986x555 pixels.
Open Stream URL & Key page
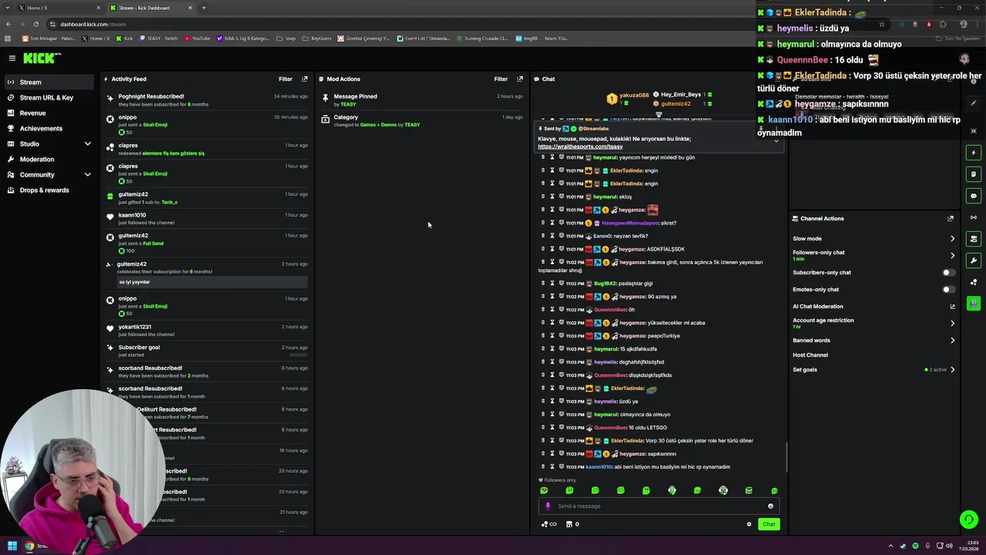48,97
